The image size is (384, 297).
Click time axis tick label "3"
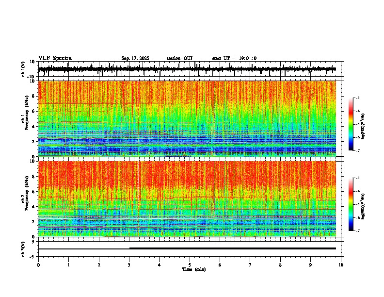(129, 265)
